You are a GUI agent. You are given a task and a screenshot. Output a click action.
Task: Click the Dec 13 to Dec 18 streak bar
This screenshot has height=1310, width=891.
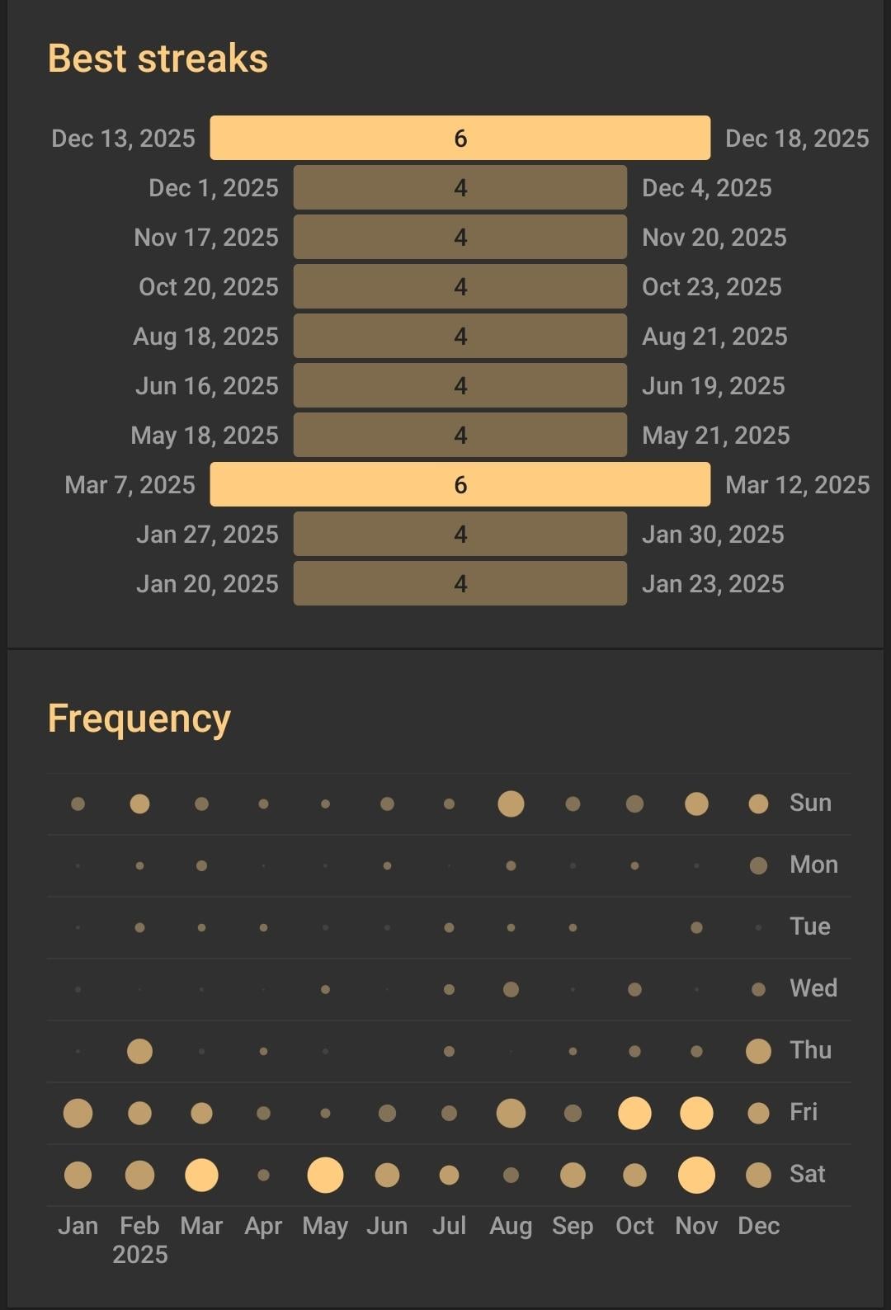point(460,138)
